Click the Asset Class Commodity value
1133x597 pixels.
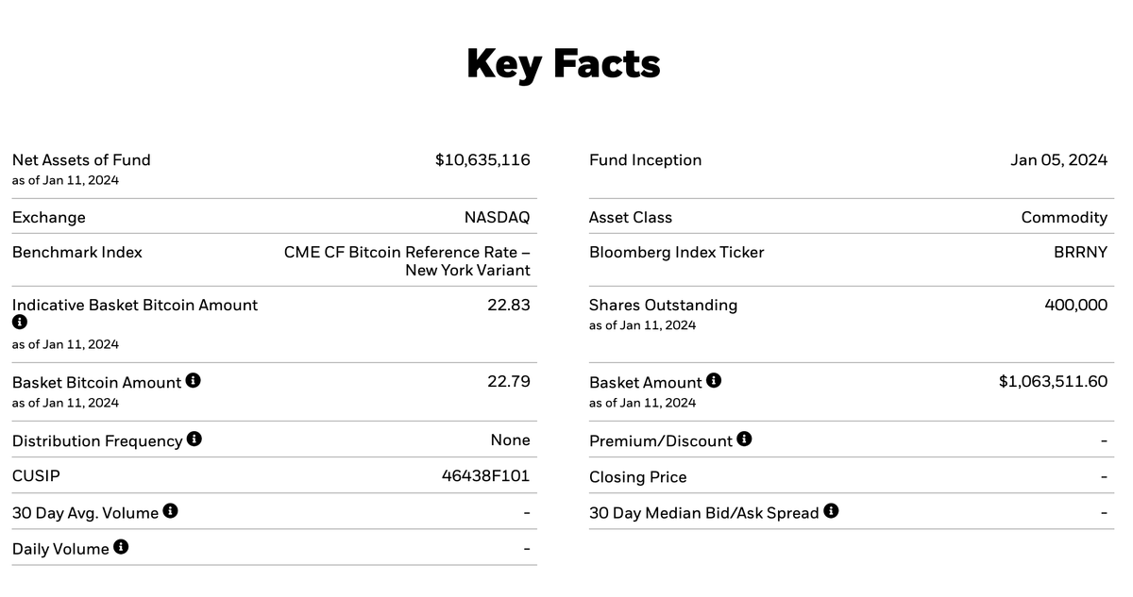tap(1064, 218)
